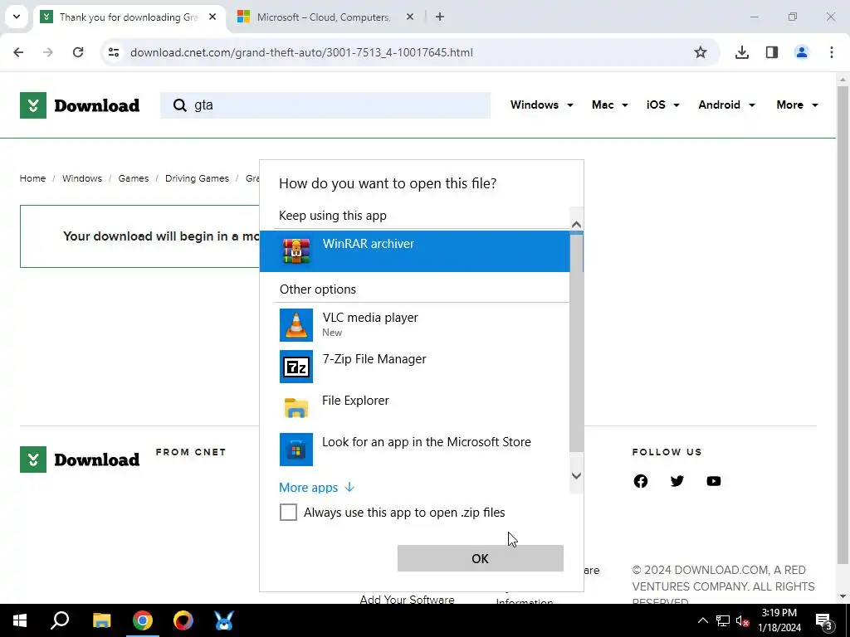Click Chrome forward arrow
This screenshot has width=850, height=637.
coord(48,52)
